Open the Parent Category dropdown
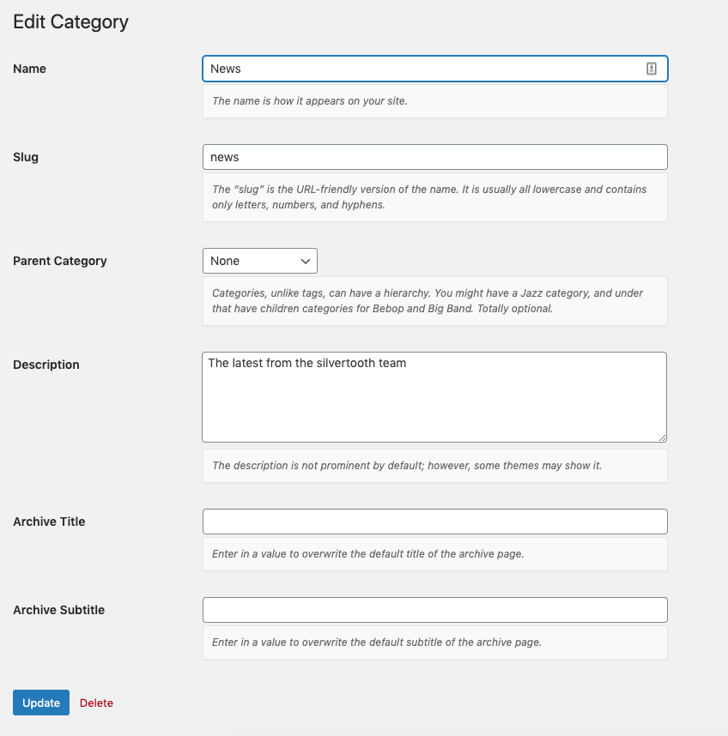This screenshot has height=736, width=728. [260, 261]
